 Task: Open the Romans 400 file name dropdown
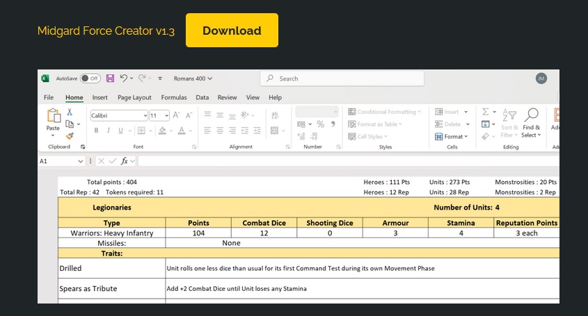click(193, 78)
